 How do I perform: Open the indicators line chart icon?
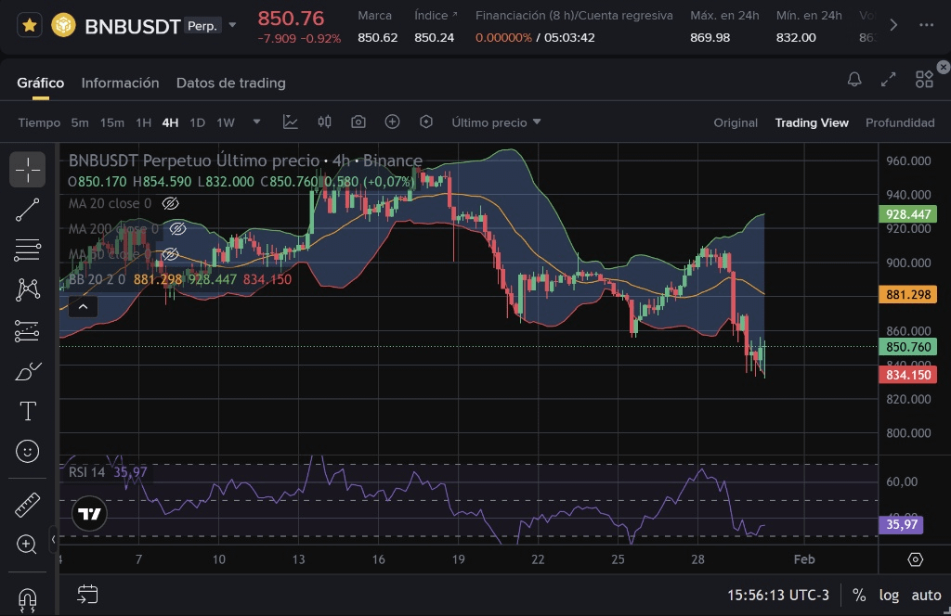coord(291,122)
